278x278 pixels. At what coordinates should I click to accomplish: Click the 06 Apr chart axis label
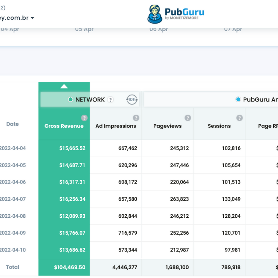(159, 29)
